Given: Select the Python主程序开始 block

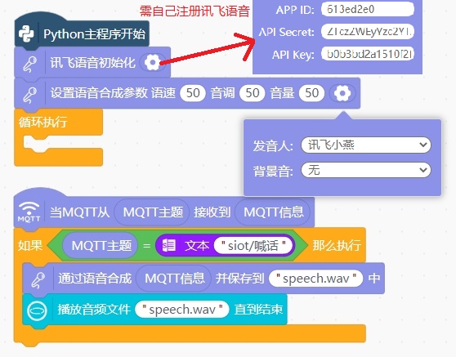Looking at the screenshot, I should tap(82, 32).
